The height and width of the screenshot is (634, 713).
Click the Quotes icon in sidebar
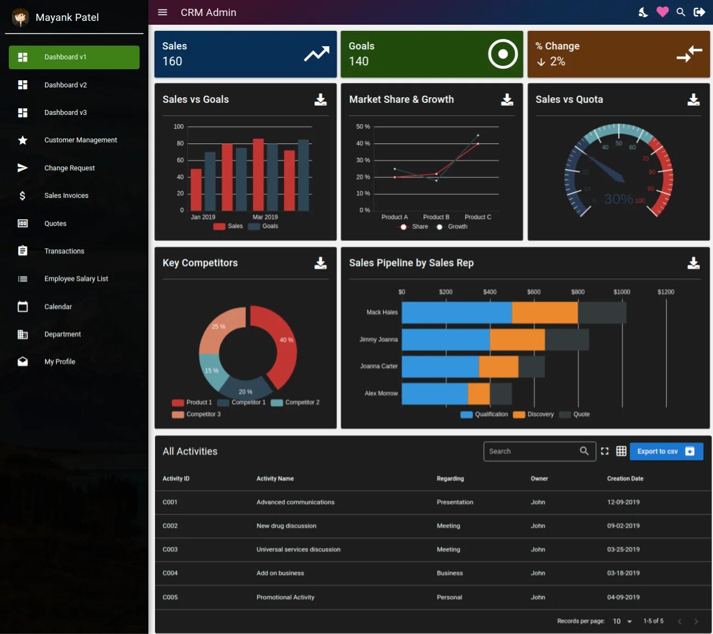click(x=23, y=223)
